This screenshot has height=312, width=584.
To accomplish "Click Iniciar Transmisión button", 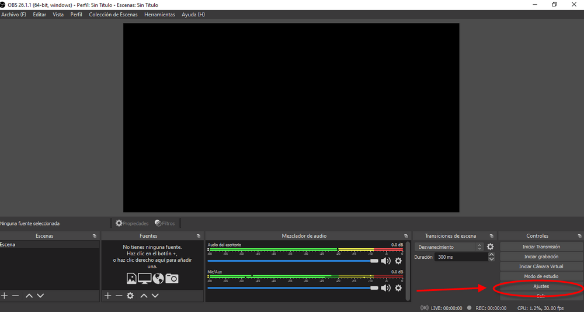I will 541,247.
